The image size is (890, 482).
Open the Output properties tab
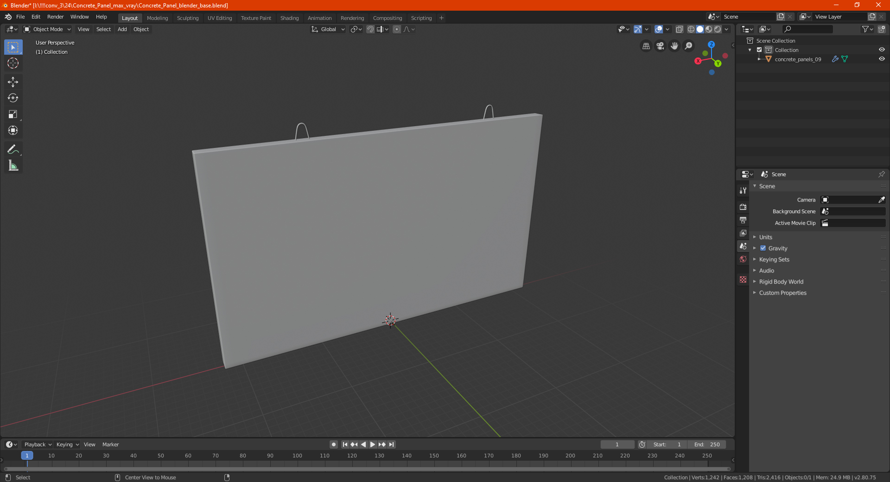point(743,220)
